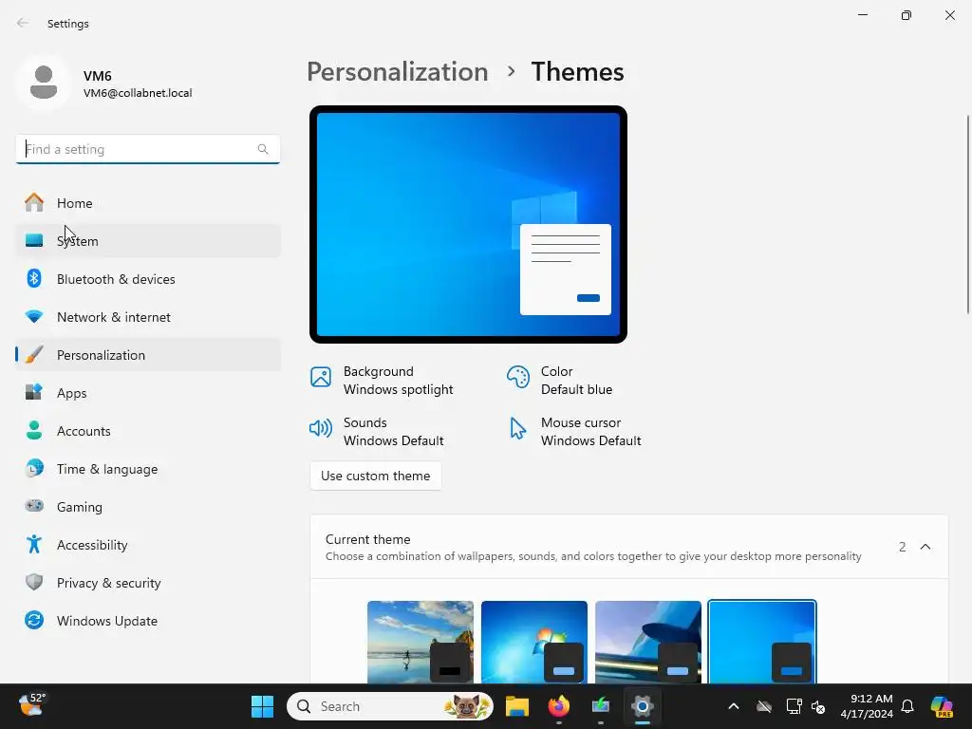972x729 pixels.
Task: Click the Settings gear on taskbar
Action: [x=643, y=706]
